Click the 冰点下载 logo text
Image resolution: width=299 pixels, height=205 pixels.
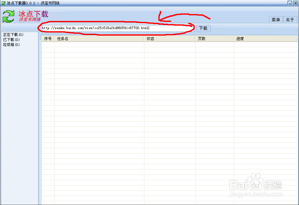tap(33, 14)
